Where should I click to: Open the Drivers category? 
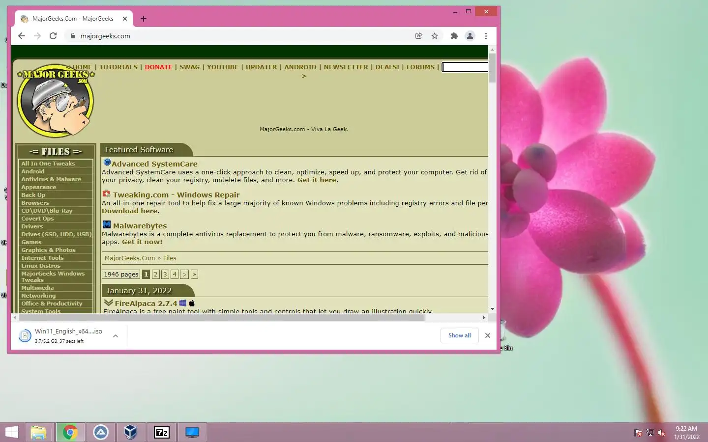tap(32, 226)
